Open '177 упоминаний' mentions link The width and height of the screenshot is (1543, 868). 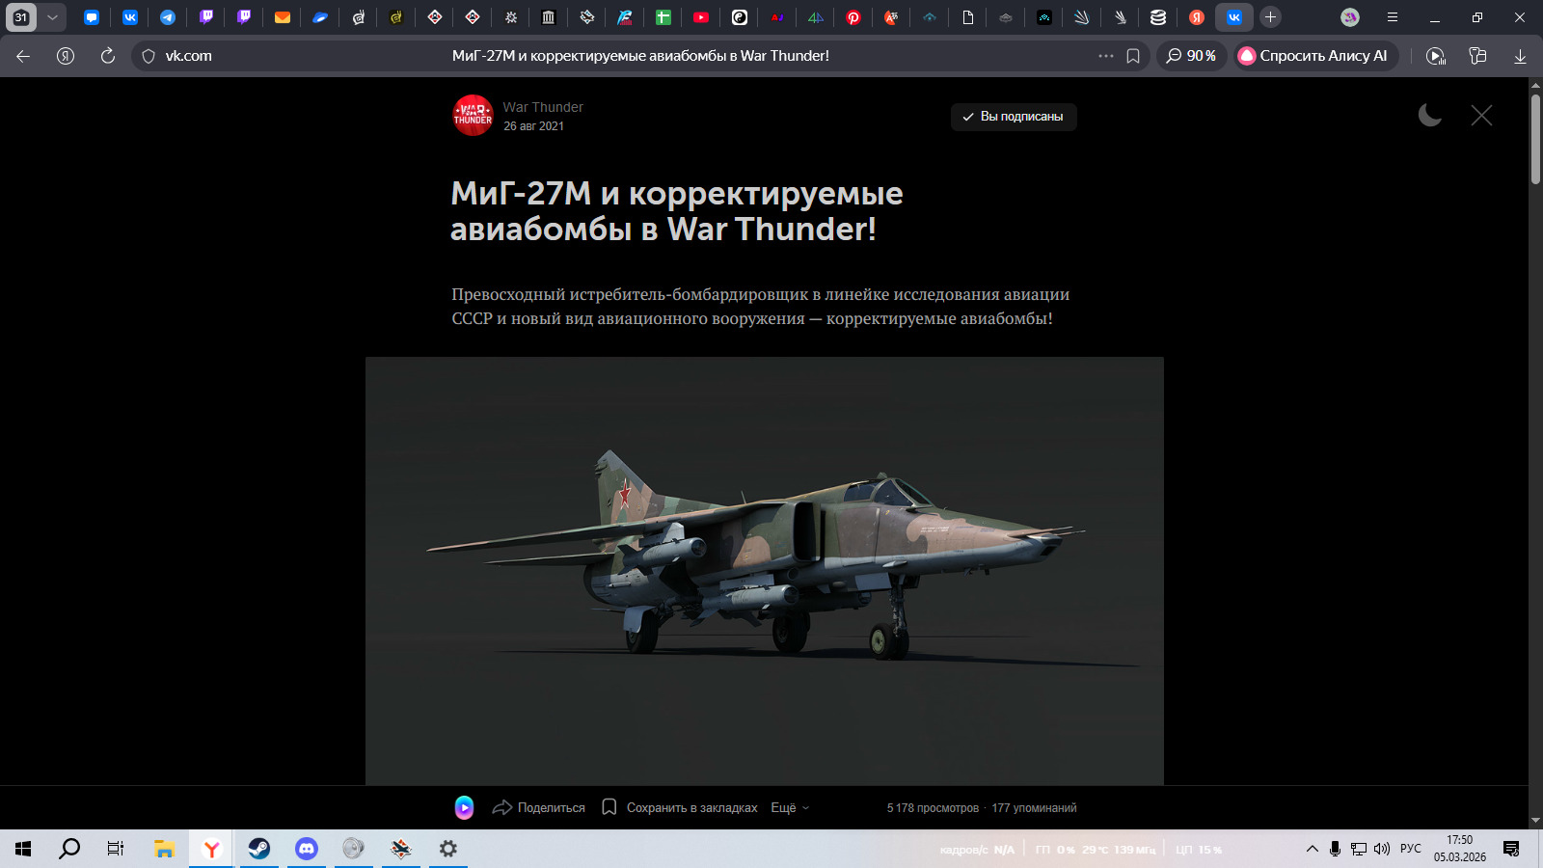tap(1034, 808)
